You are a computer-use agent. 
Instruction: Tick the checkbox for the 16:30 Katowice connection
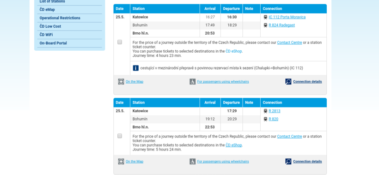pyautogui.click(x=120, y=42)
